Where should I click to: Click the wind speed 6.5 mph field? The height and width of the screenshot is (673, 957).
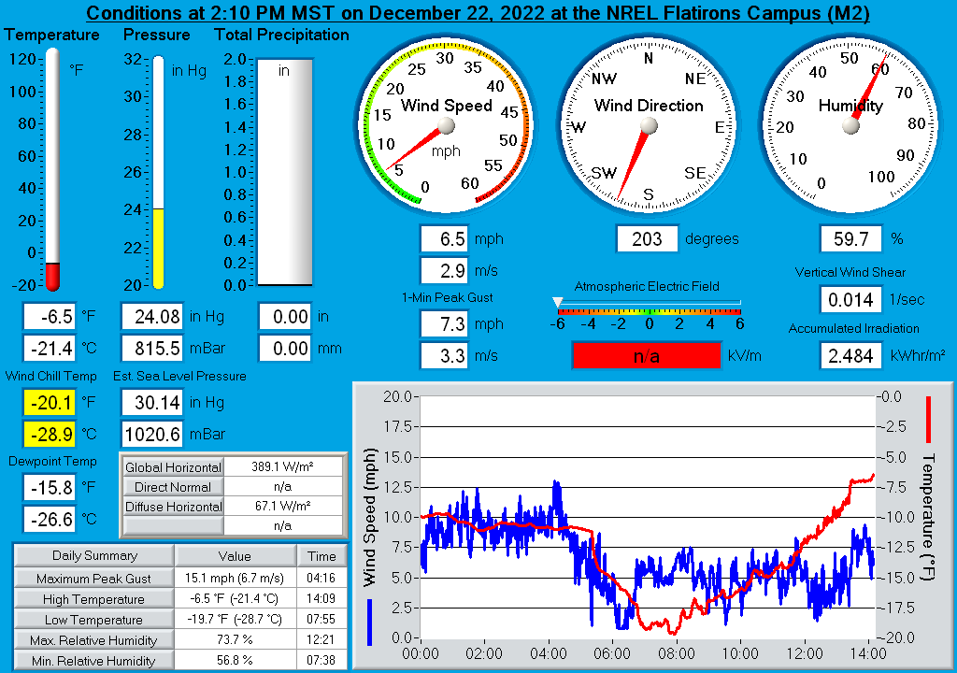pos(444,238)
